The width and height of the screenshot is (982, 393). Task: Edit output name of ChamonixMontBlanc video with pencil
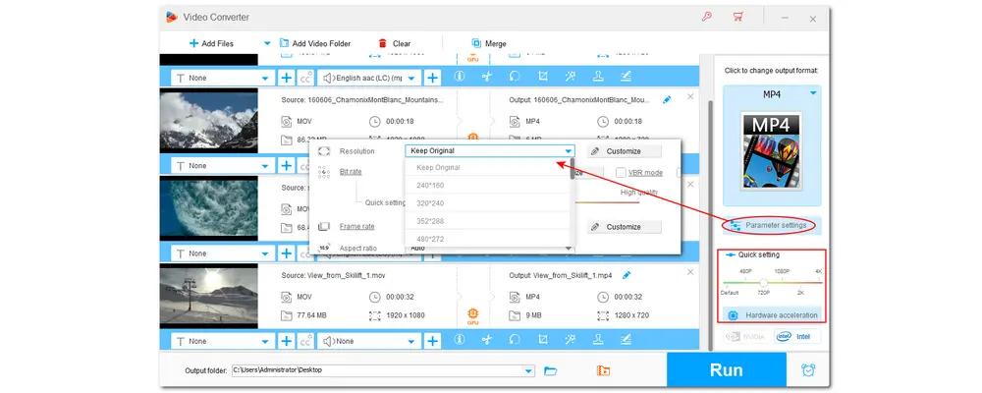pos(668,99)
